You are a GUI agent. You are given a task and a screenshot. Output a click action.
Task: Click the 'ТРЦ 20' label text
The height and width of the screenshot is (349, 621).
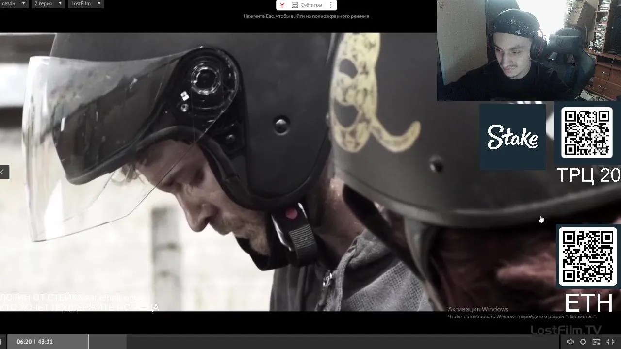coord(588,175)
